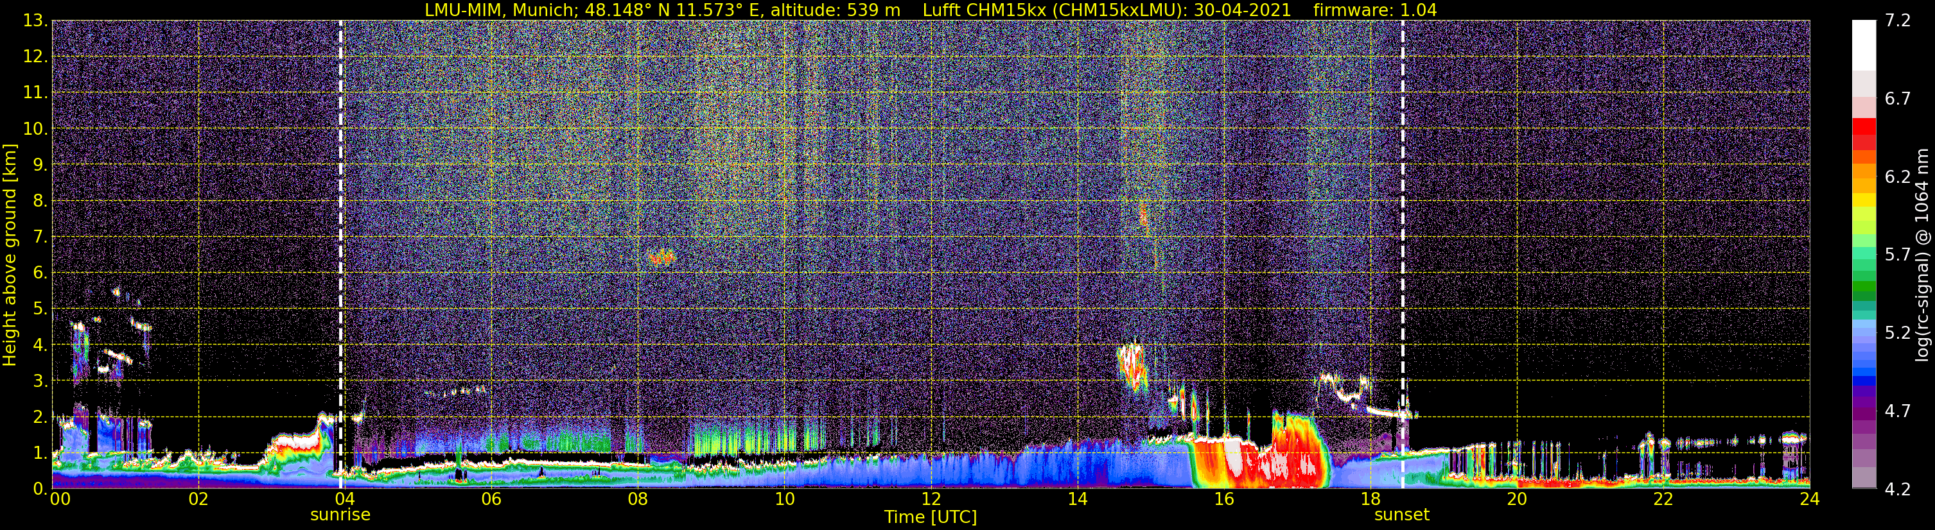Click the colorbar tick value 5.7

(x=1898, y=255)
